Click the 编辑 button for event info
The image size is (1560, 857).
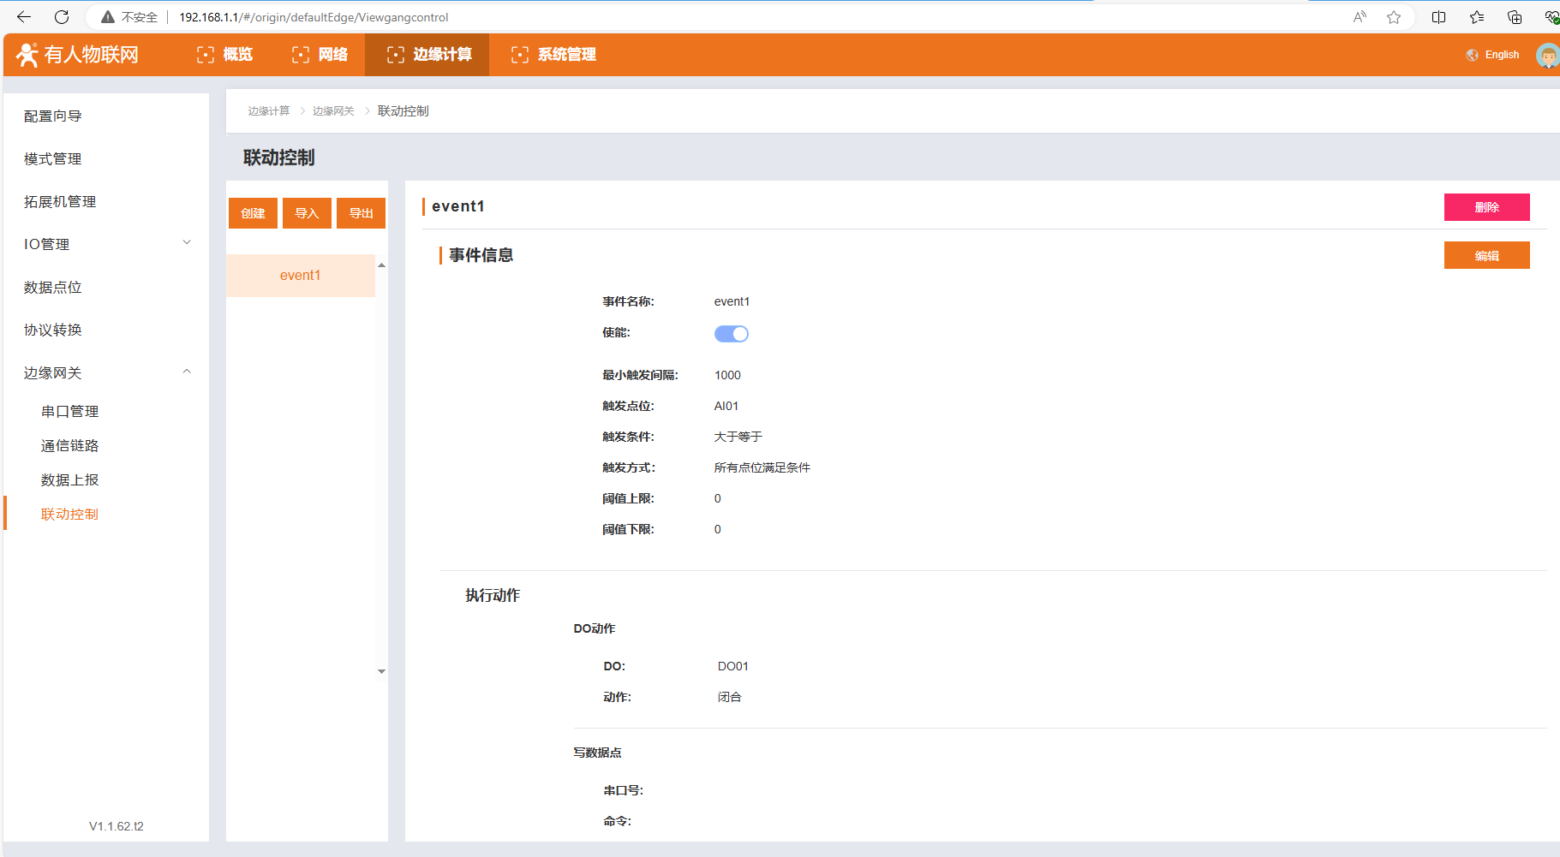click(1486, 255)
